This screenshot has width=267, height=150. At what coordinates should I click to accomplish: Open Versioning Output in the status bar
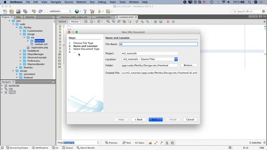pos(17,148)
